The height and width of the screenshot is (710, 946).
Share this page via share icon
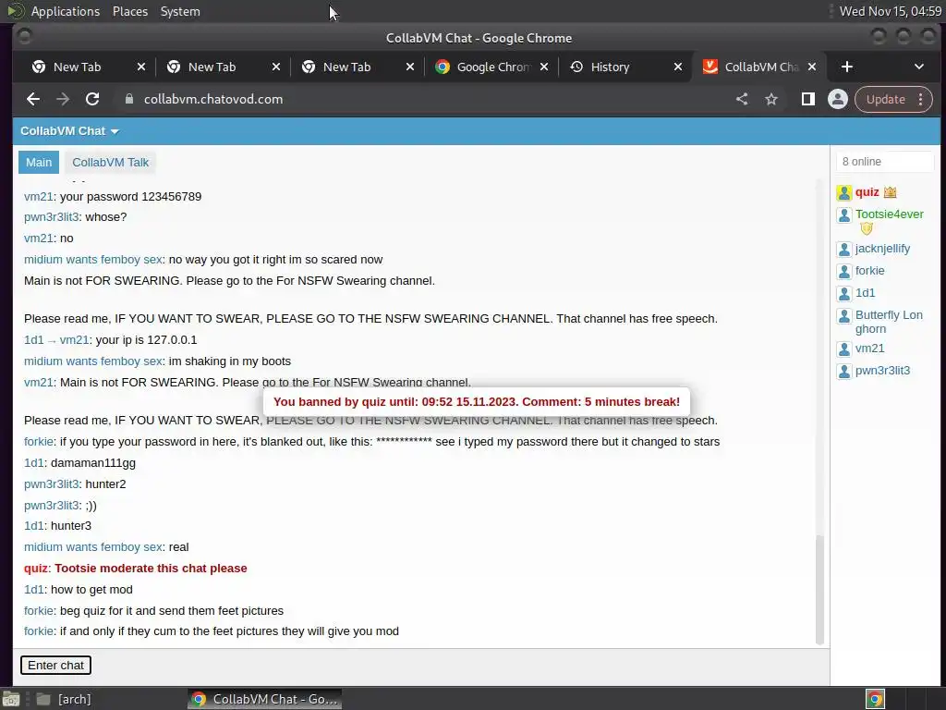pos(742,99)
